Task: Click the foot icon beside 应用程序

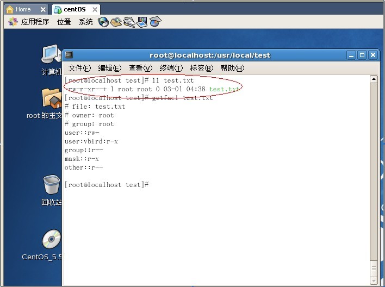Action: click(13, 22)
